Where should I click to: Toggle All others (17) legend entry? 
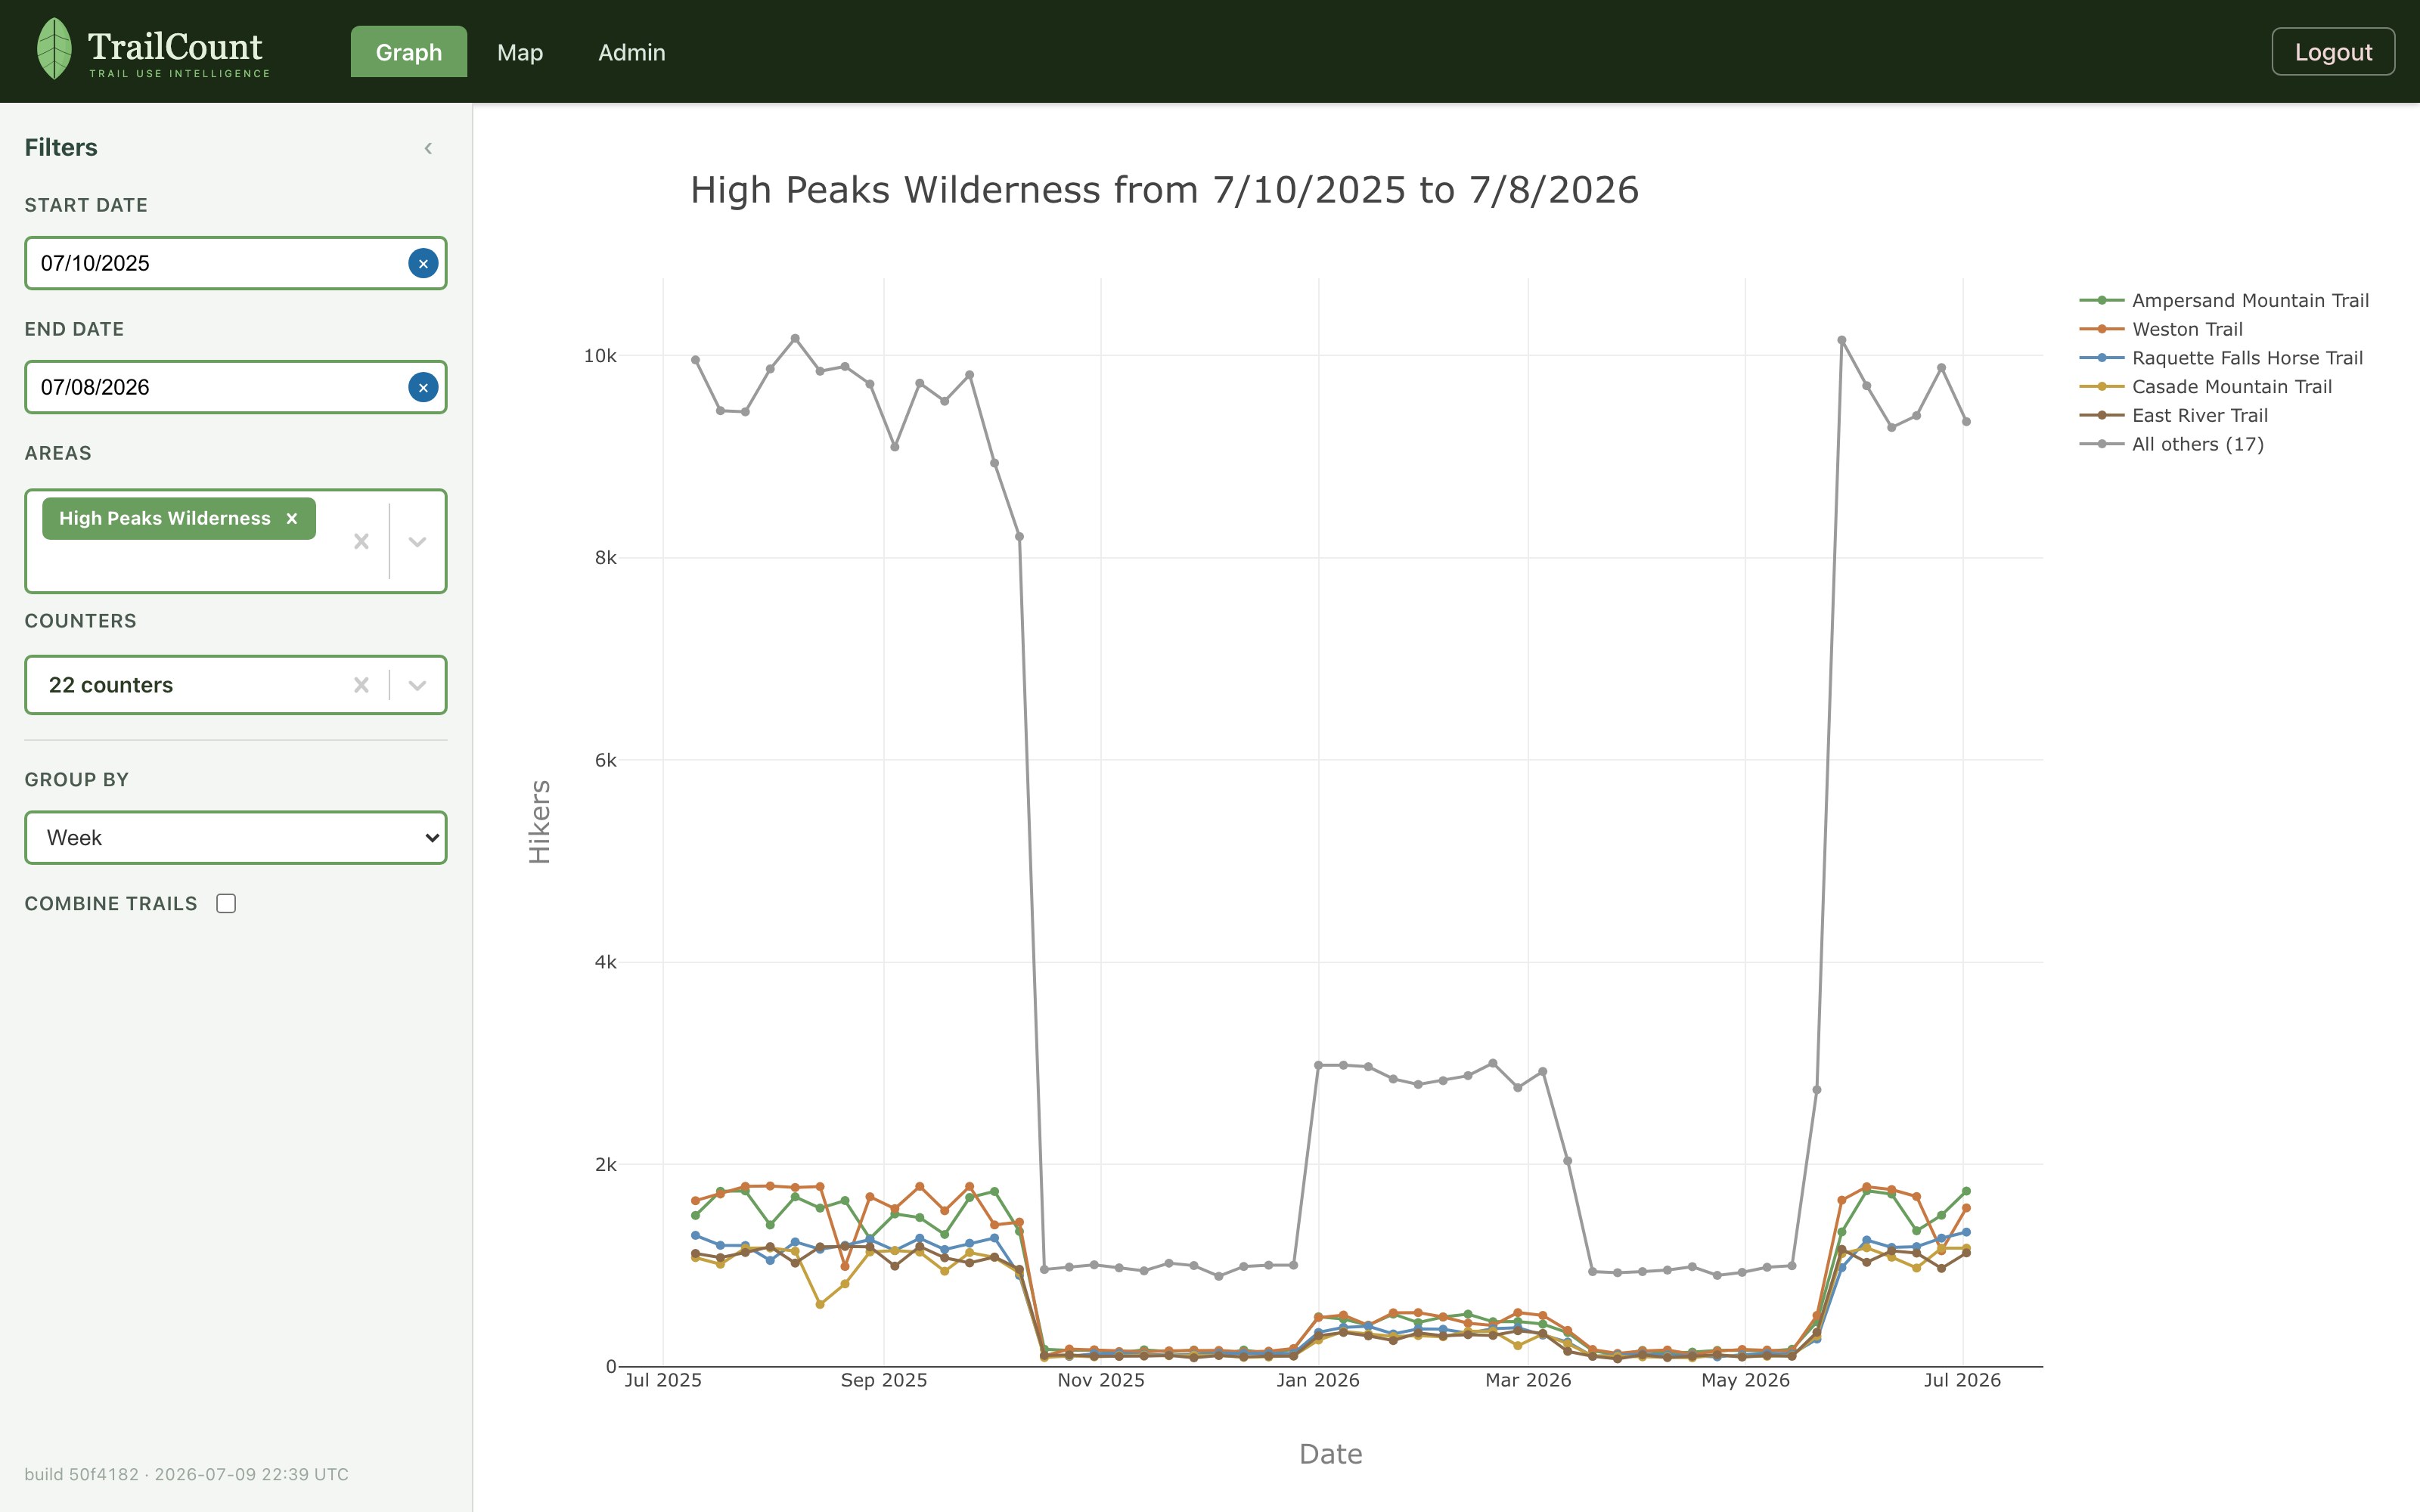(x=2171, y=444)
